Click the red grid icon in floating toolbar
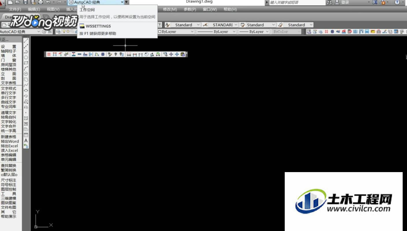This screenshot has height=231, width=407. pos(49,54)
